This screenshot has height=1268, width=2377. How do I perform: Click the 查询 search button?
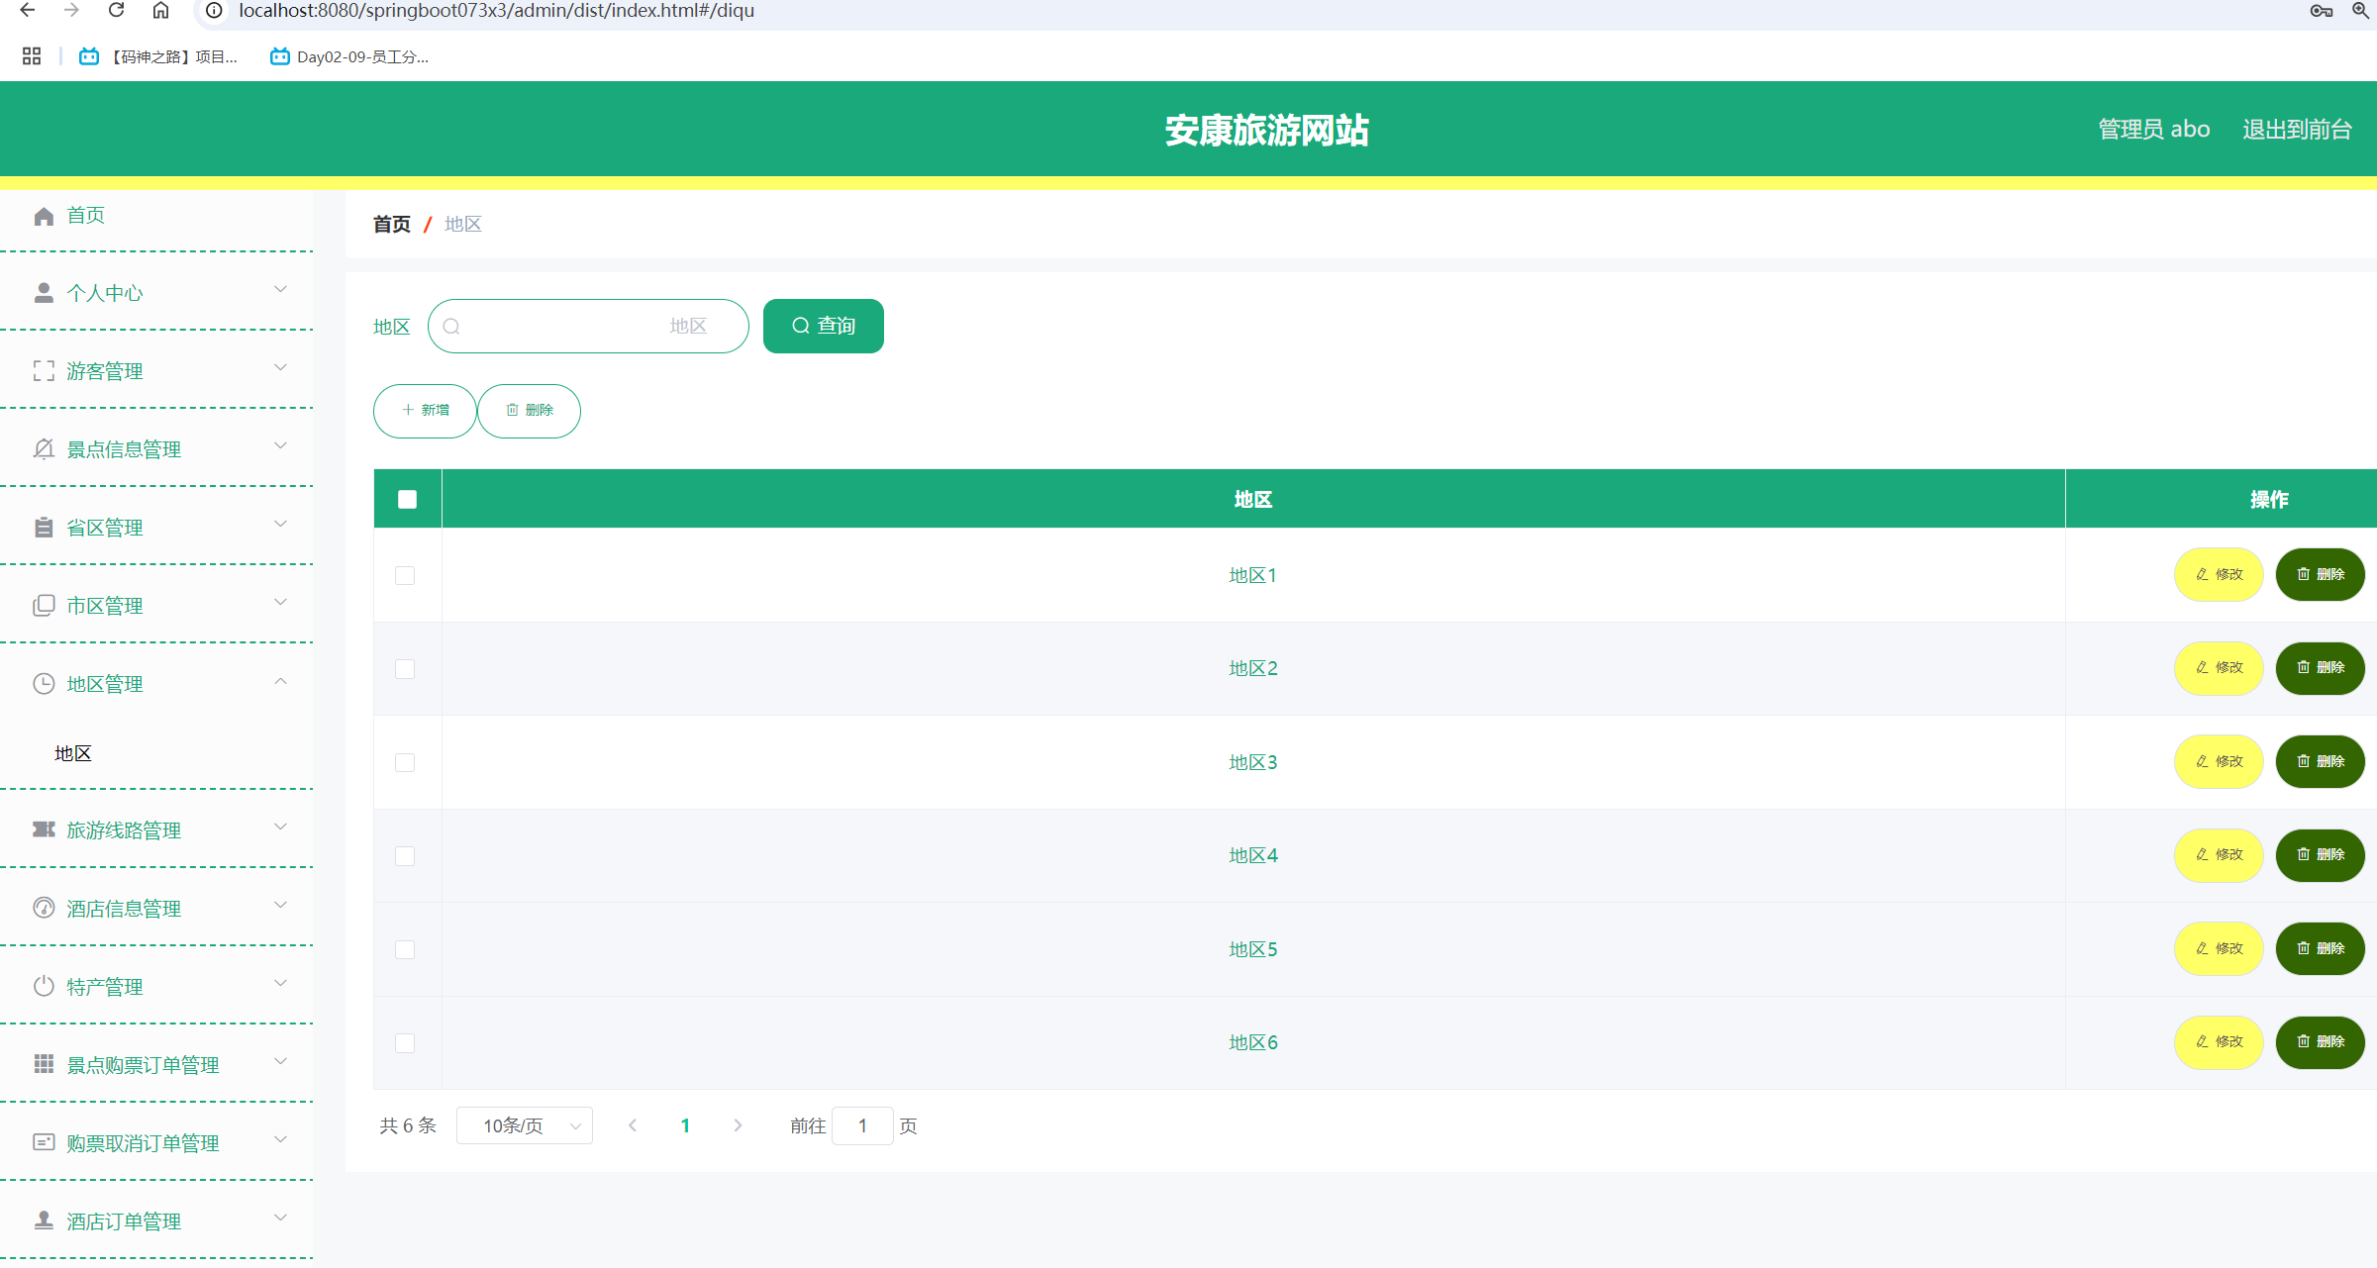click(x=823, y=326)
